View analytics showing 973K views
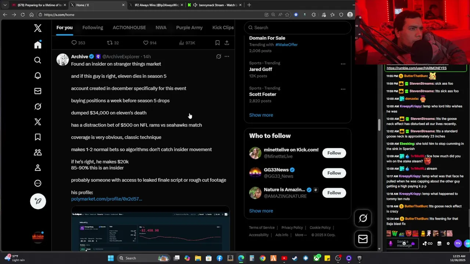Screen dimensions: 470x264 tap(187, 43)
